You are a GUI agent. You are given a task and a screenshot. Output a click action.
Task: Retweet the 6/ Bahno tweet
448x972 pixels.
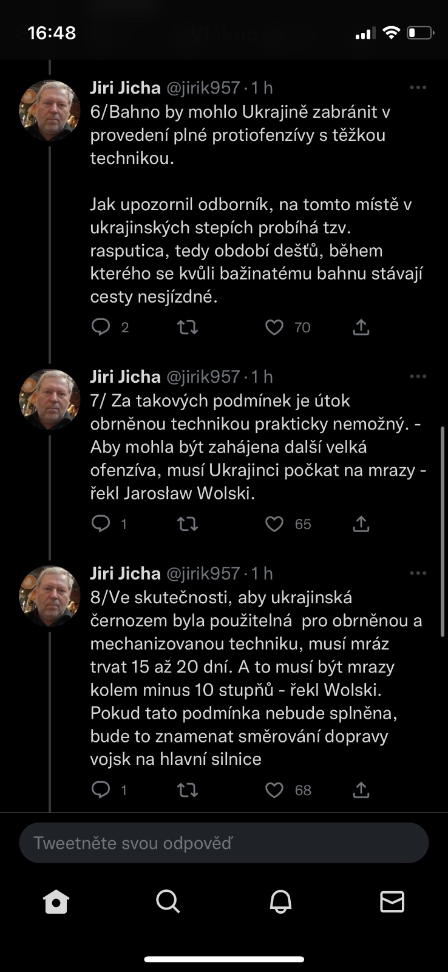click(188, 327)
